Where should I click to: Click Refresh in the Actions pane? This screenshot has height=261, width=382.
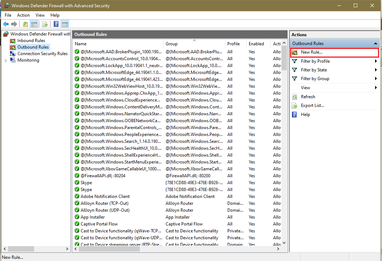click(308, 97)
